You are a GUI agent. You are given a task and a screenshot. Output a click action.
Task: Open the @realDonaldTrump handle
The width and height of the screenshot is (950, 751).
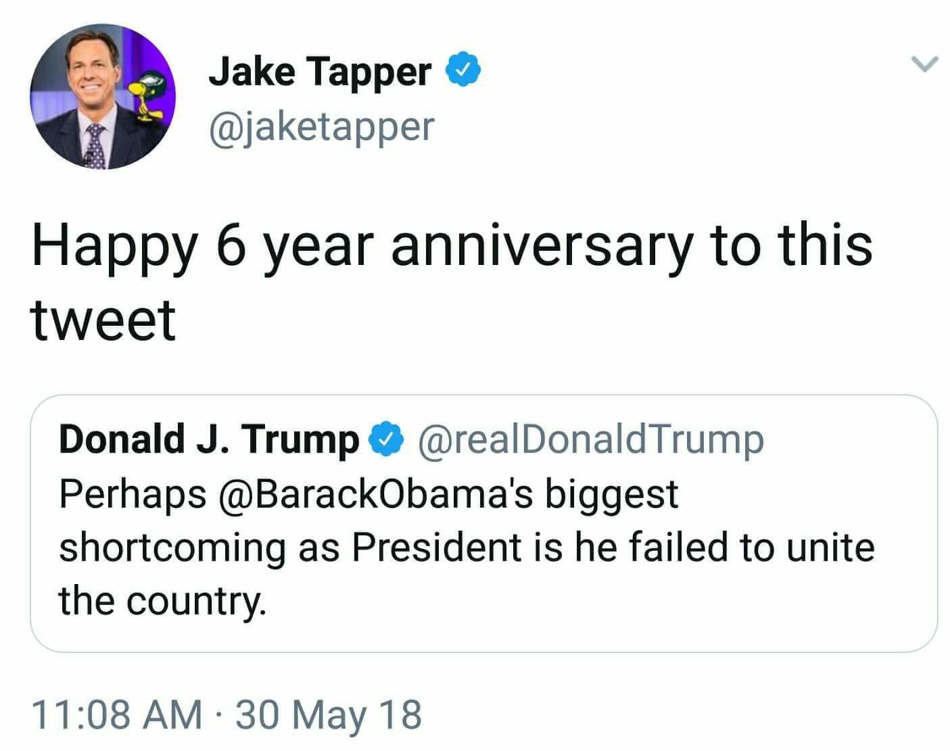(x=592, y=439)
